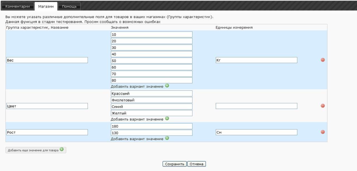
Task: Click 'Добавить еще значение для товара' button
Action: [36, 150]
